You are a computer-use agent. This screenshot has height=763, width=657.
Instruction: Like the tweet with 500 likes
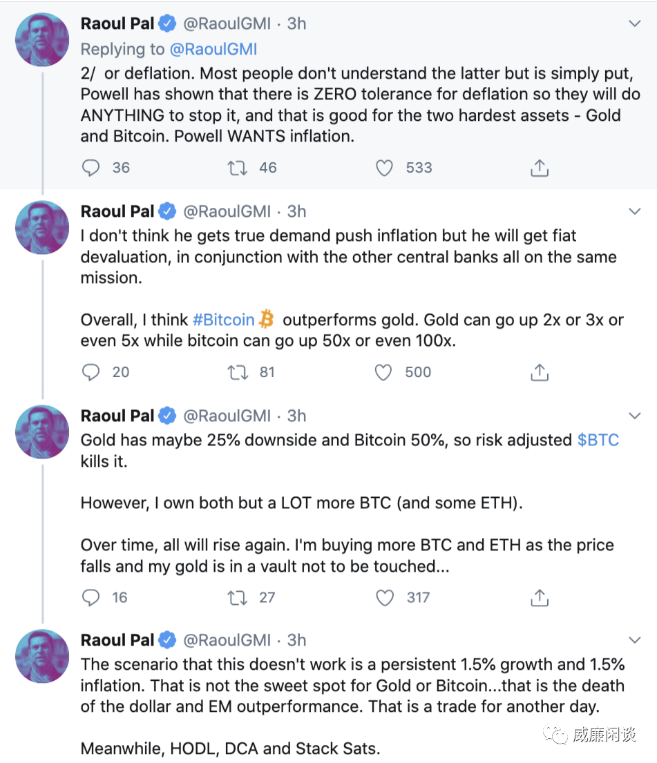coord(383,372)
